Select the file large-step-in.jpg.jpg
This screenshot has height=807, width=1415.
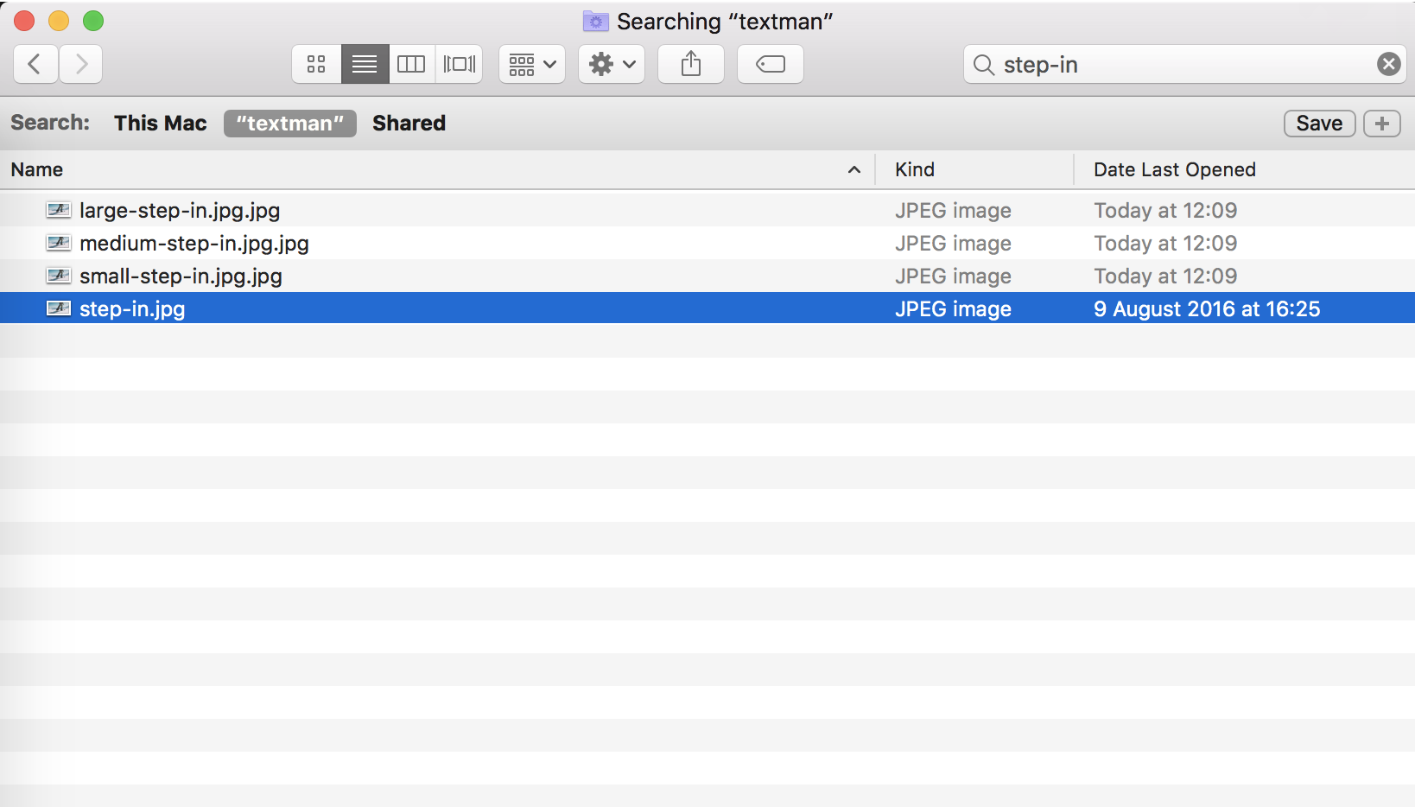[x=707, y=210]
